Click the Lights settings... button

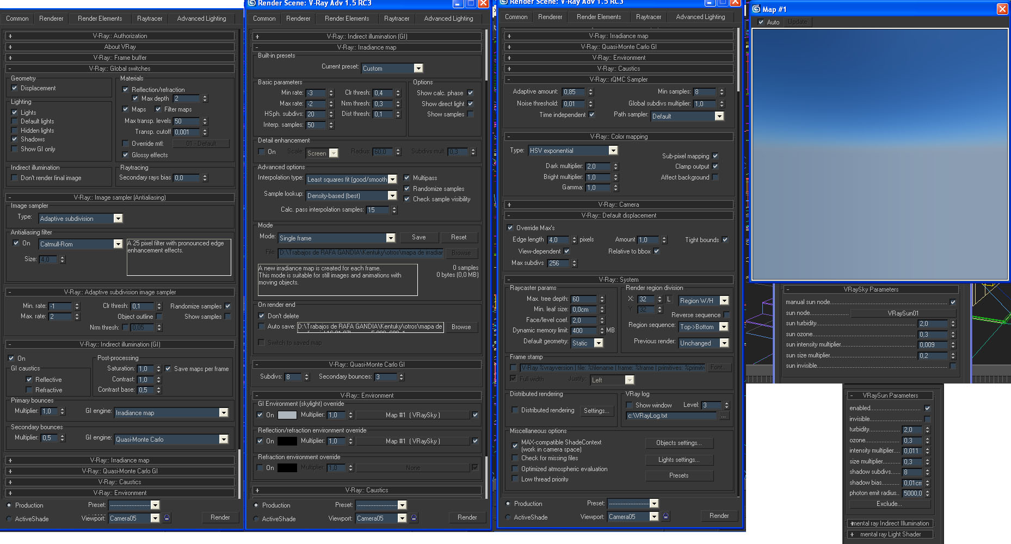click(679, 460)
